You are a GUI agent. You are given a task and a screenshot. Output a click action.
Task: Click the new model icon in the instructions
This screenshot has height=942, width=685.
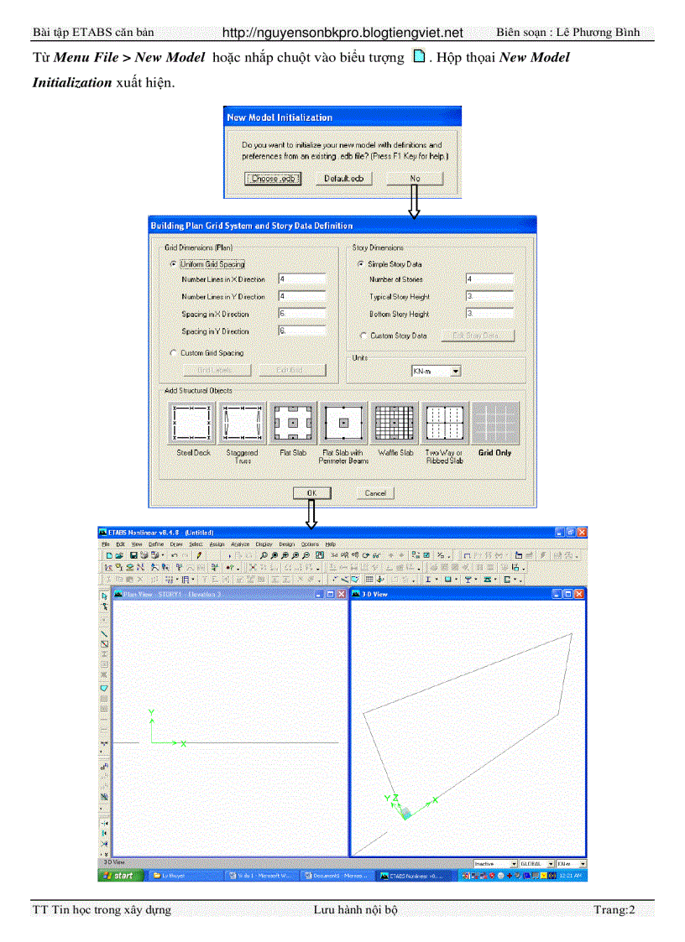tap(420, 57)
